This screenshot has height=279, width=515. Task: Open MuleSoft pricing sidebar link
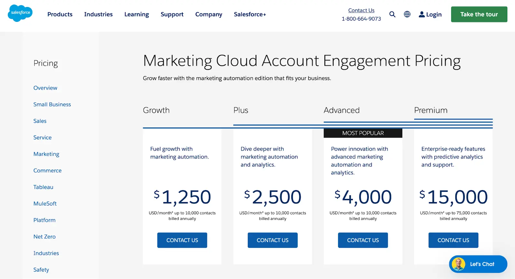(45, 204)
